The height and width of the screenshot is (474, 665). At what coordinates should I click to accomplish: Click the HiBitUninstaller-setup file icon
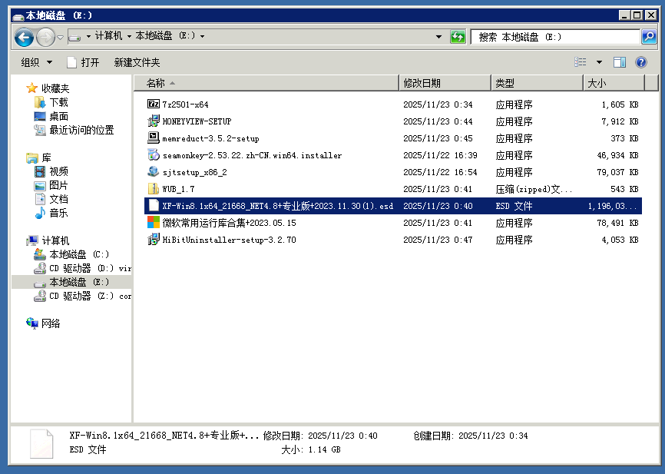coord(153,240)
